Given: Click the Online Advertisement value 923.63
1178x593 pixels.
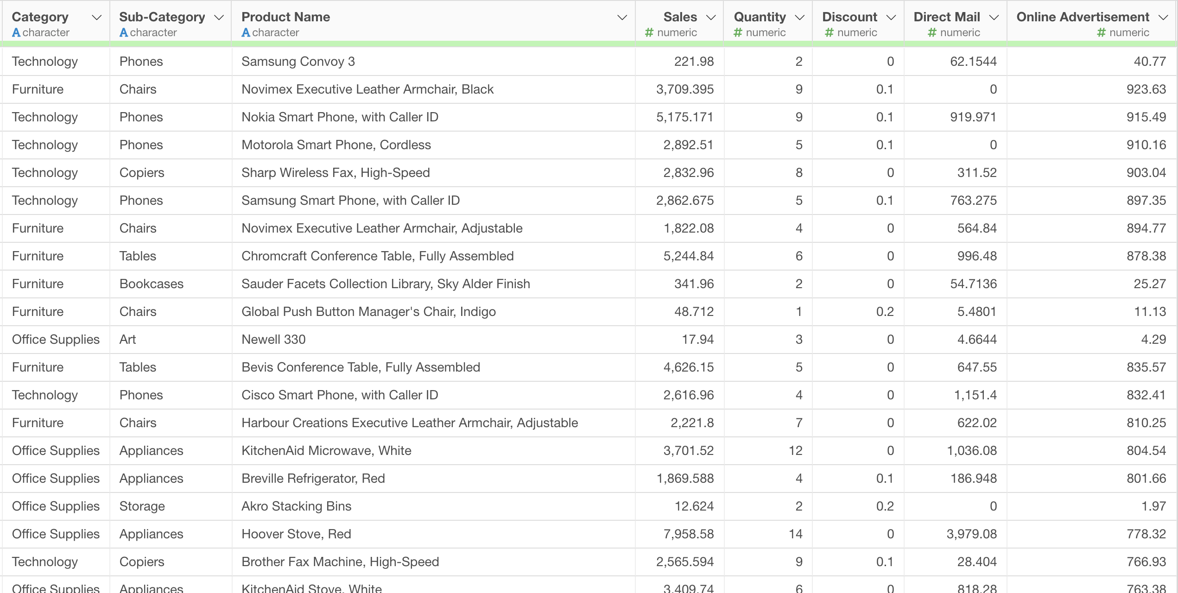Looking at the screenshot, I should (1146, 89).
